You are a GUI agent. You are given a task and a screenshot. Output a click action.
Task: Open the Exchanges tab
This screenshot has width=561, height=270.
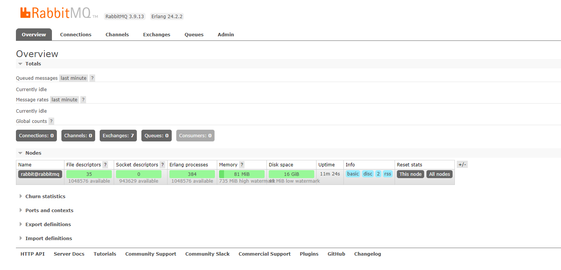click(157, 34)
